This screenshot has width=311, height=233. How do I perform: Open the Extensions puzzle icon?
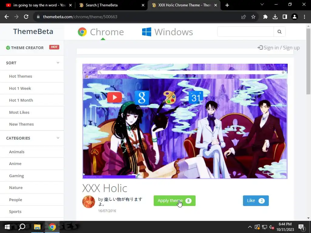click(265, 17)
